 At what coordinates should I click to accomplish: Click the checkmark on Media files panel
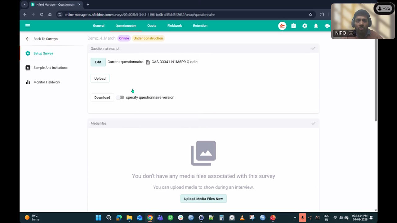313,123
